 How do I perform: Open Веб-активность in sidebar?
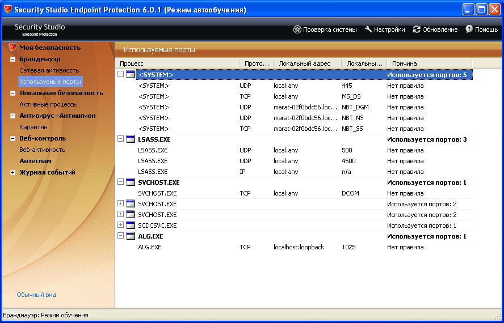click(42, 150)
